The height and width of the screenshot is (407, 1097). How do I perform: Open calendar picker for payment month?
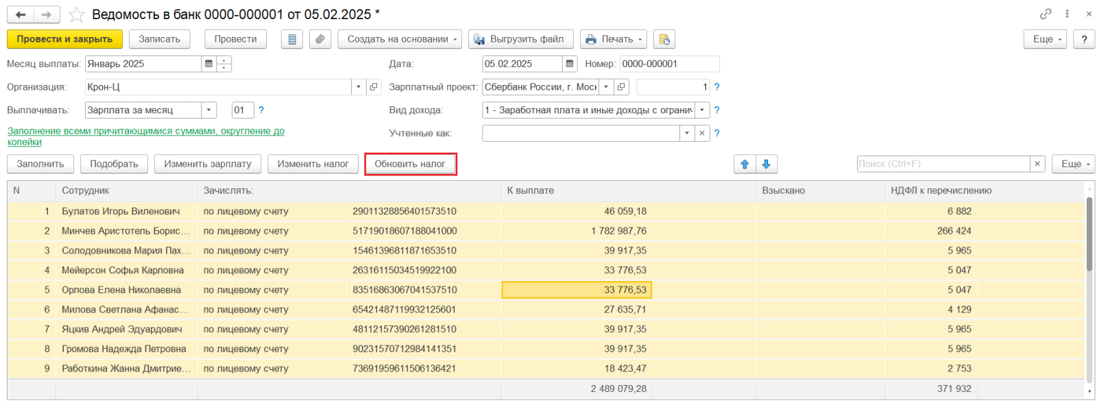pyautogui.click(x=208, y=64)
